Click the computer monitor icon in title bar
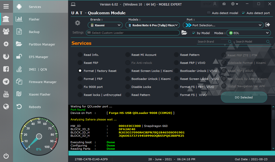Screen dimensions: 275x162 tap(73, 4)
